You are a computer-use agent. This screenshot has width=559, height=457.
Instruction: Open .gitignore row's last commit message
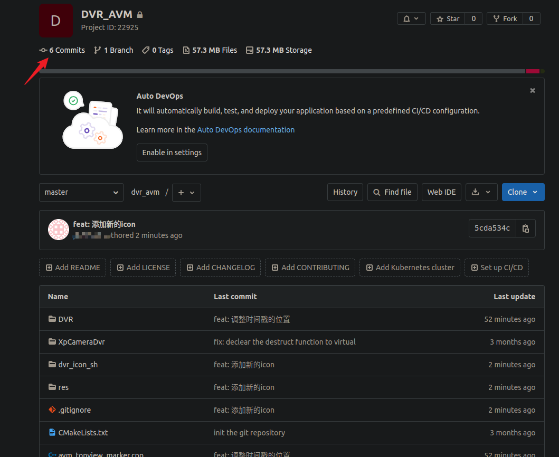tap(244, 410)
